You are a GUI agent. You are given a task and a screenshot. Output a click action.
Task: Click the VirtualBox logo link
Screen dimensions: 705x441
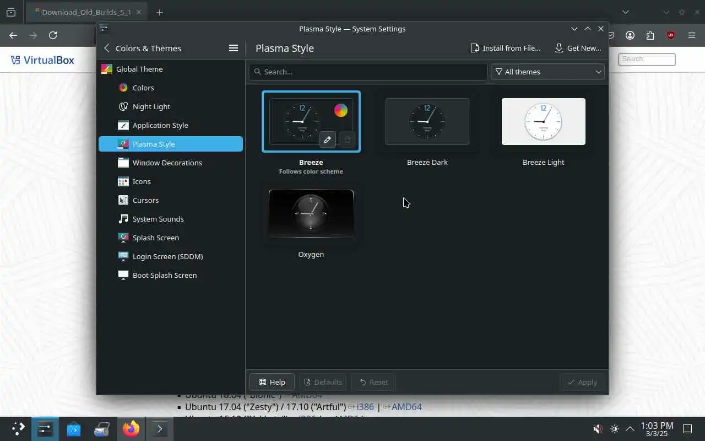point(42,60)
